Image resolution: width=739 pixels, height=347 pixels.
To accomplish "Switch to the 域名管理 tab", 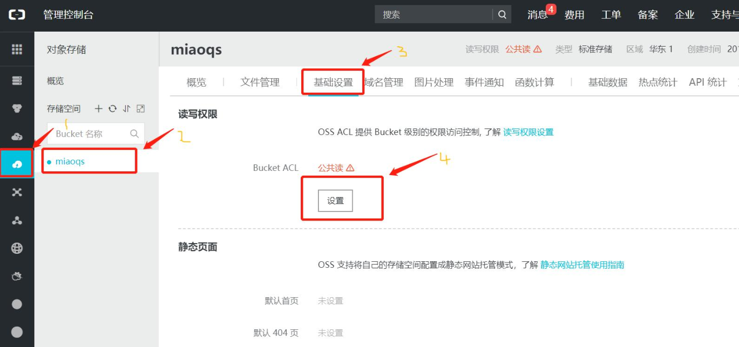I will click(384, 82).
